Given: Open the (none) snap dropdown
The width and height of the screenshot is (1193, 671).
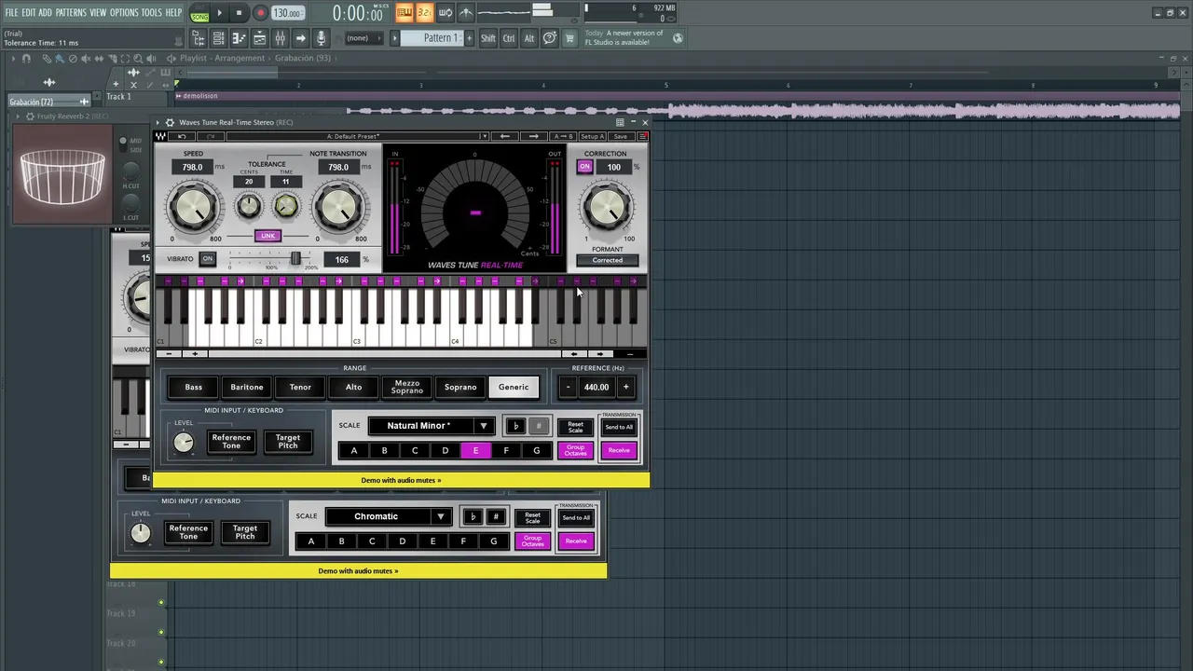Looking at the screenshot, I should click(365, 38).
